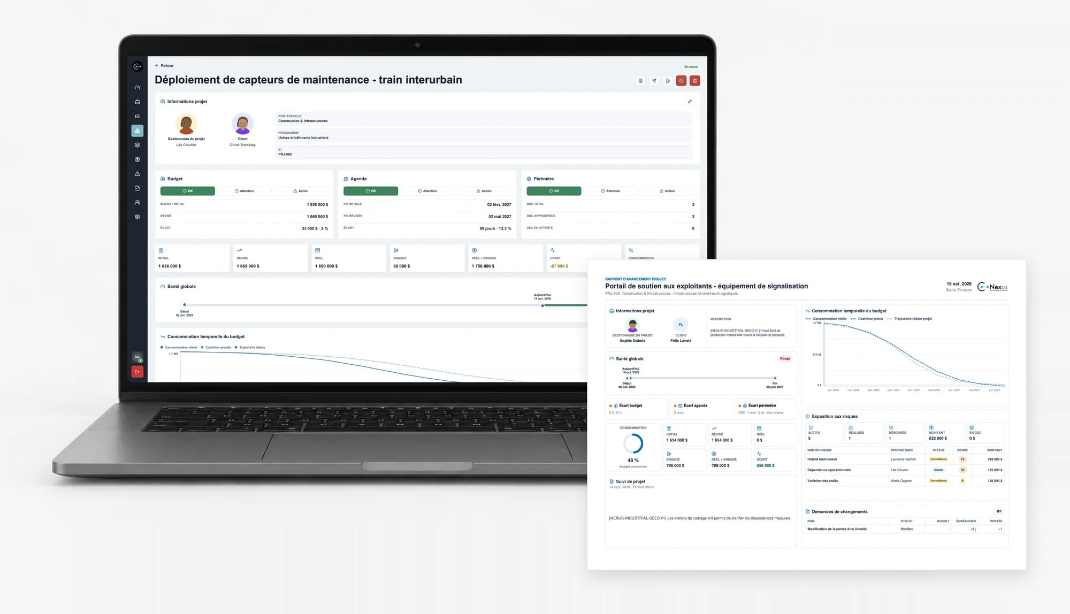Set Périmètre status to Action
Viewport: 1070px width, 614px height.
pyautogui.click(x=667, y=191)
